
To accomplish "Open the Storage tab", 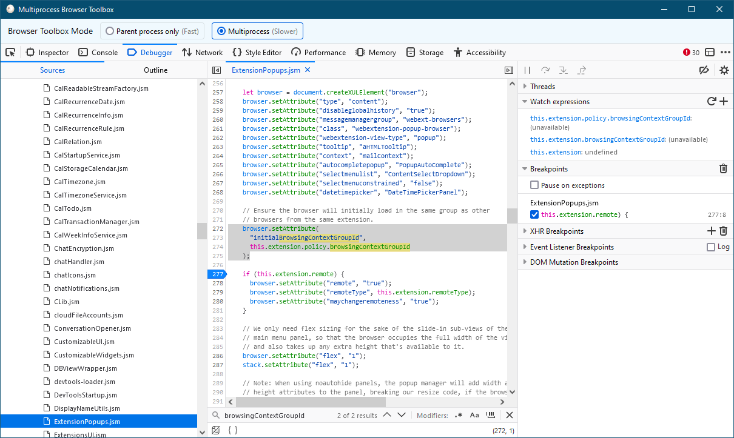I will coord(425,53).
